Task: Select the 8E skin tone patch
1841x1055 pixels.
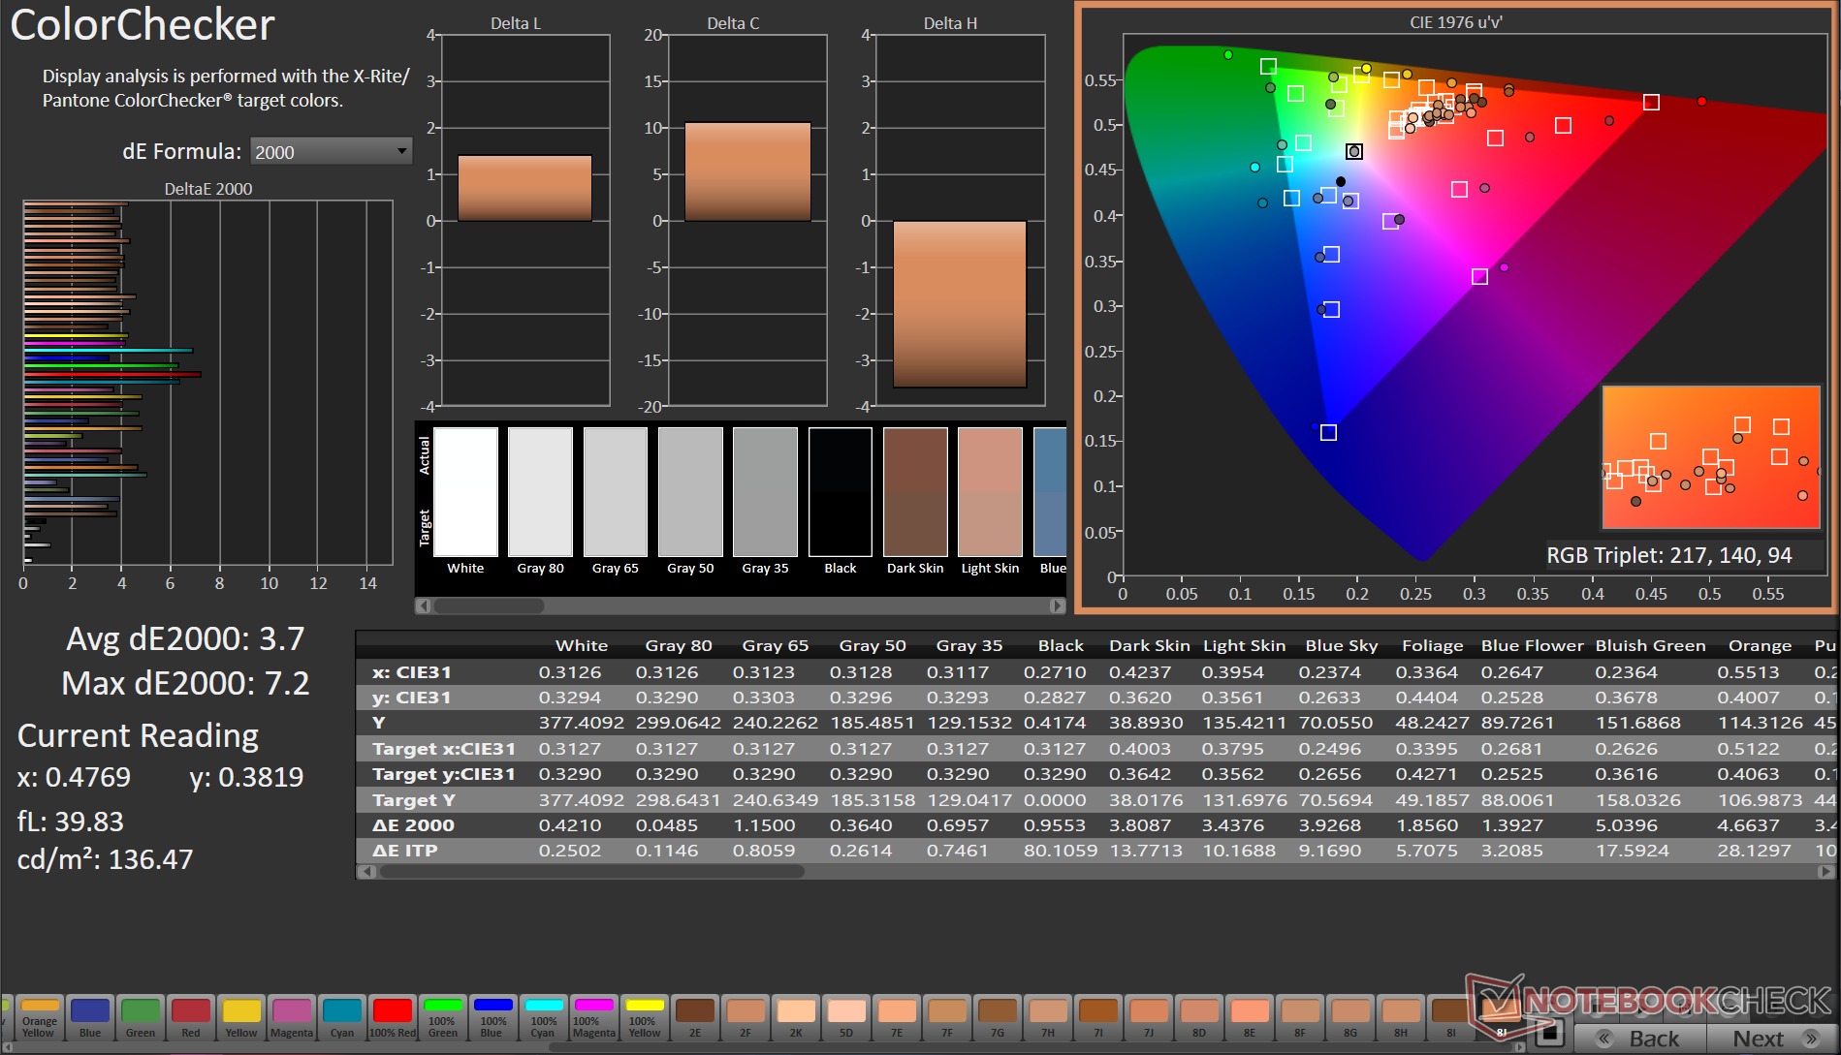Action: (x=1250, y=1018)
